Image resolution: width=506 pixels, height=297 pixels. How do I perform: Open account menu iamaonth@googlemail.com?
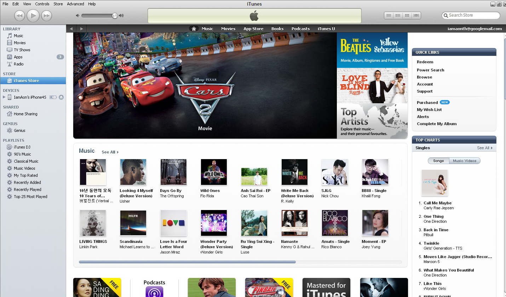(475, 29)
